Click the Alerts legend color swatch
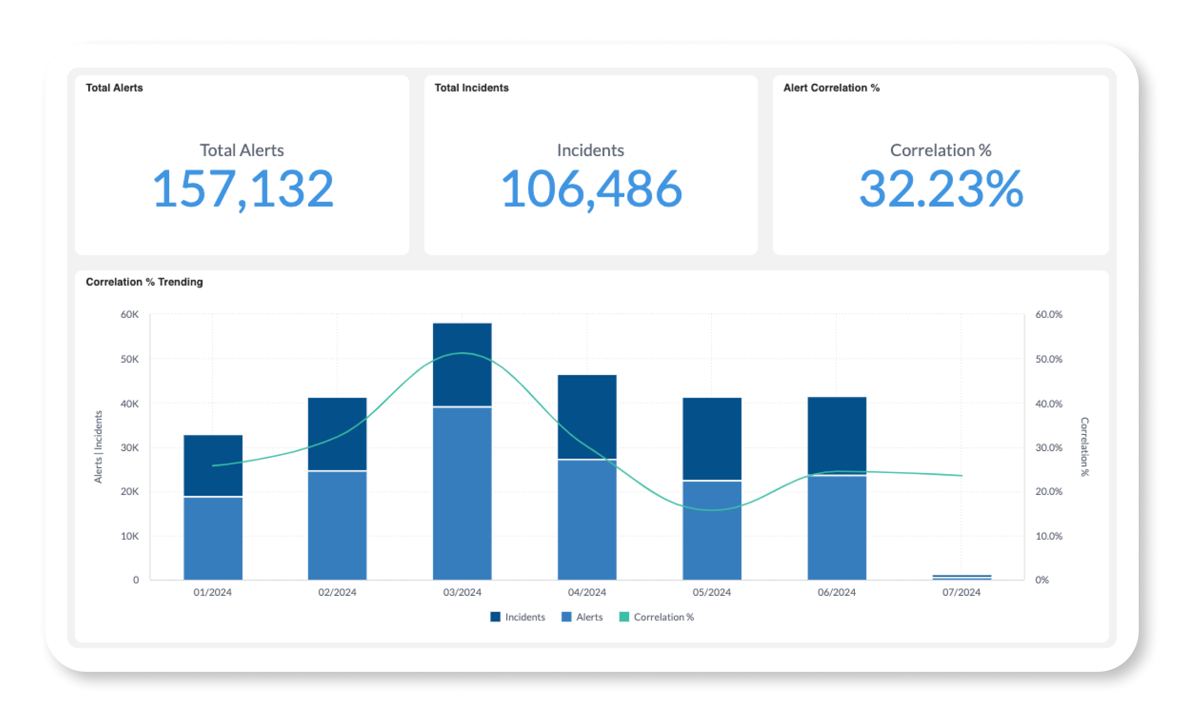The image size is (1184, 715). click(566, 617)
